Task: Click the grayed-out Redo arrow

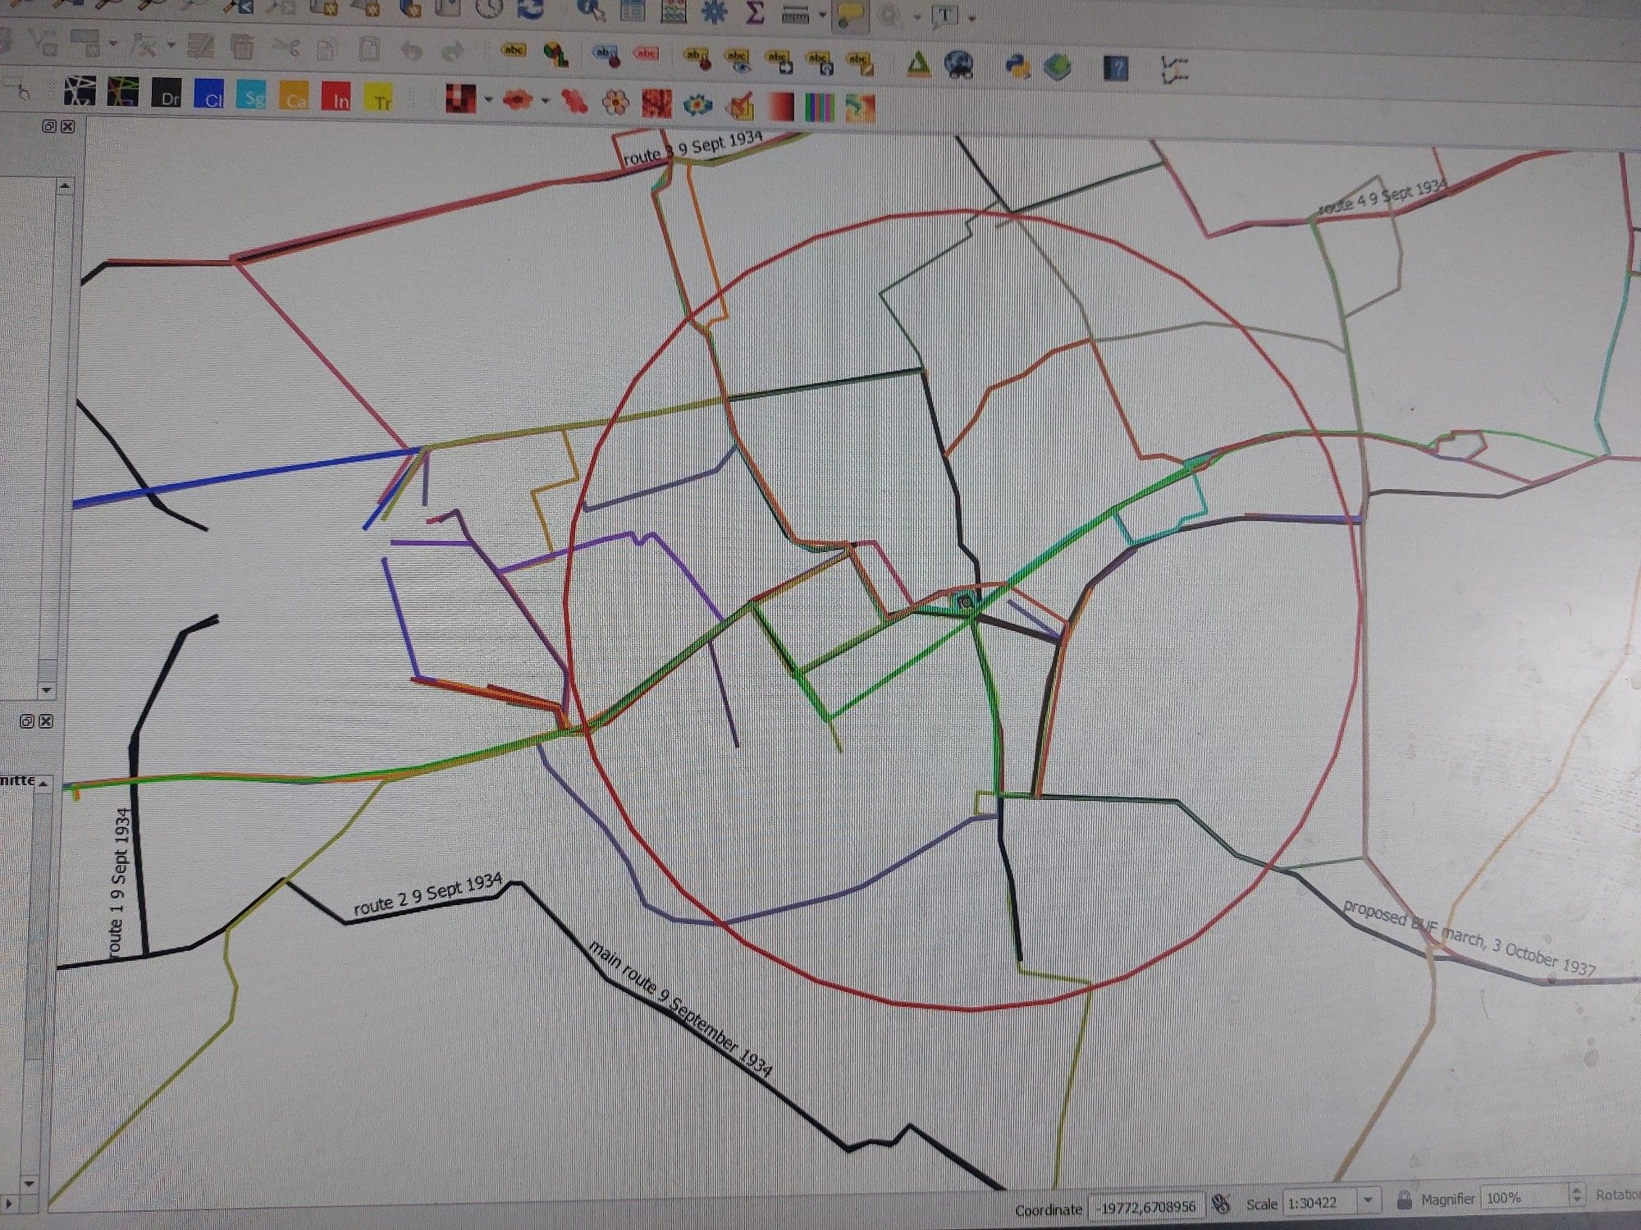Action: coord(453,53)
